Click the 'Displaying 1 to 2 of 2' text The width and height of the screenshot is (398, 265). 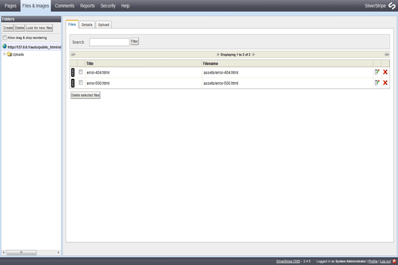pos(235,54)
